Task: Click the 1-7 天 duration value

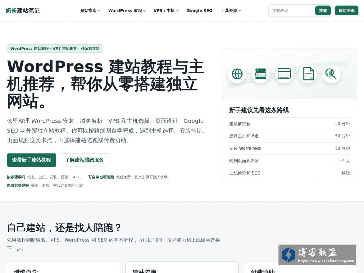Action: point(344,161)
